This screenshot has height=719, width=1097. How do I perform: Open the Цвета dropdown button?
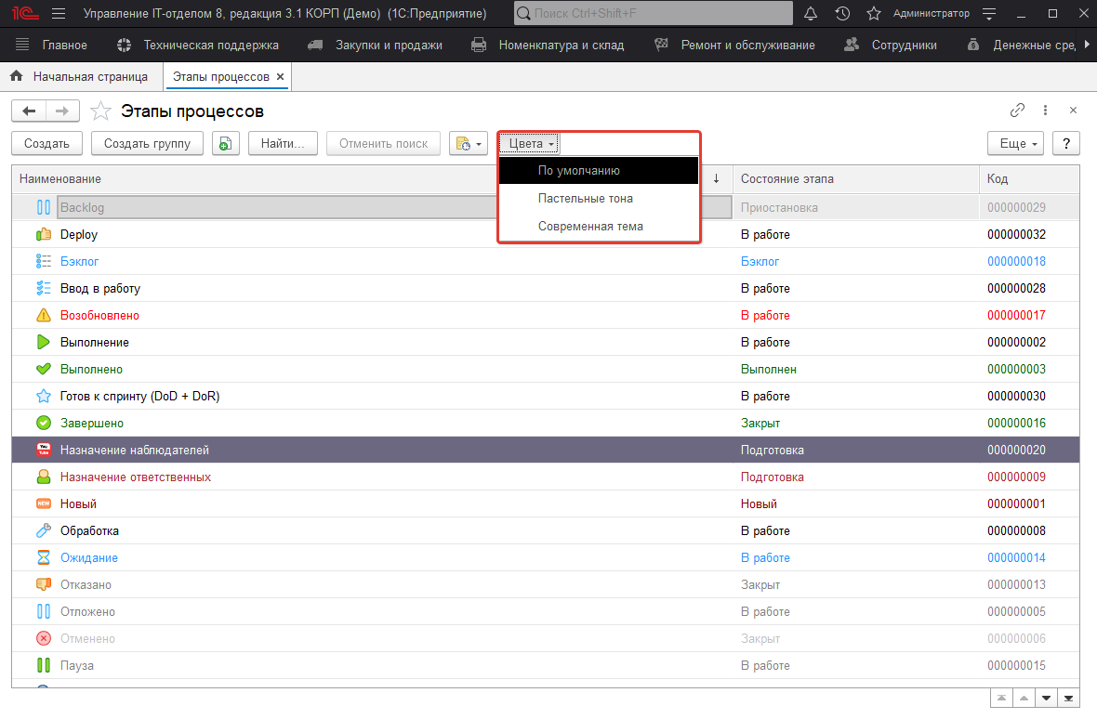(531, 144)
